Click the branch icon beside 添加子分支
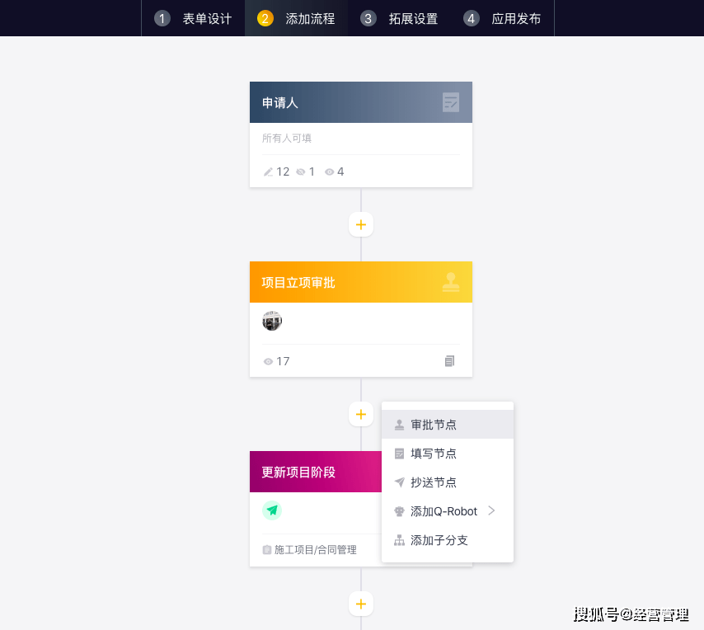The width and height of the screenshot is (704, 630). tap(400, 540)
